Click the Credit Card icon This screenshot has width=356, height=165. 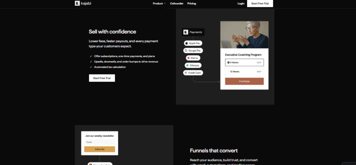point(186,73)
